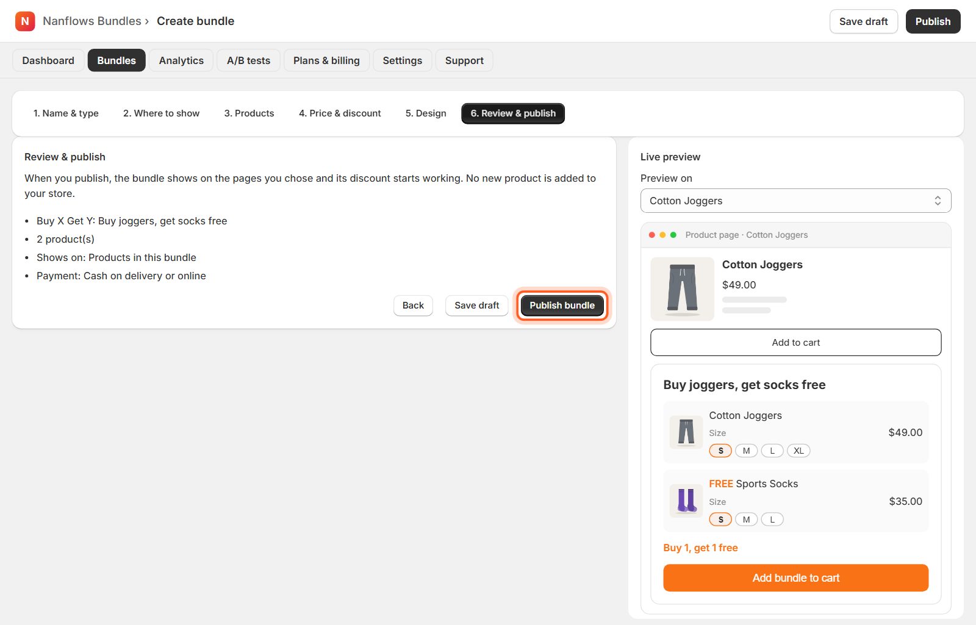
Task: Open Plans & billing tab
Action: tap(326, 60)
